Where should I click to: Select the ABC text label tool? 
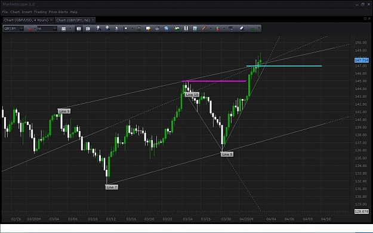pyautogui.click(x=231, y=29)
